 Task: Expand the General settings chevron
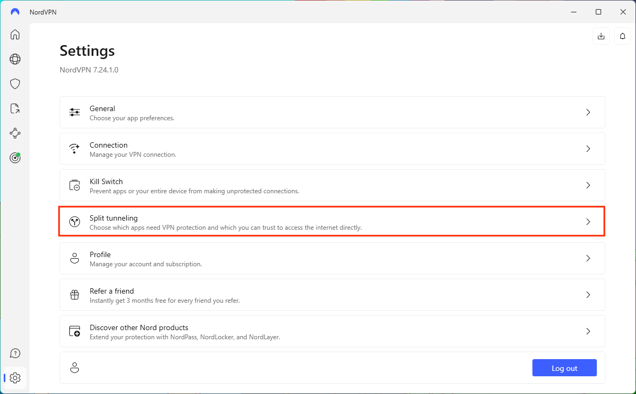pos(588,112)
